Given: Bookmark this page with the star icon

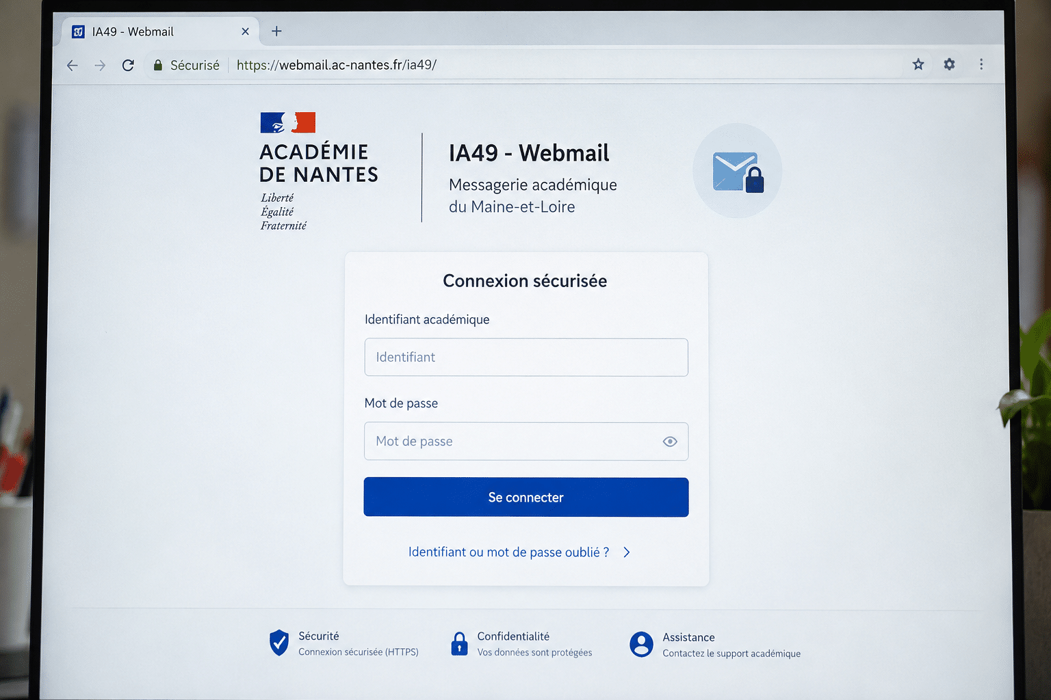Looking at the screenshot, I should (x=918, y=64).
